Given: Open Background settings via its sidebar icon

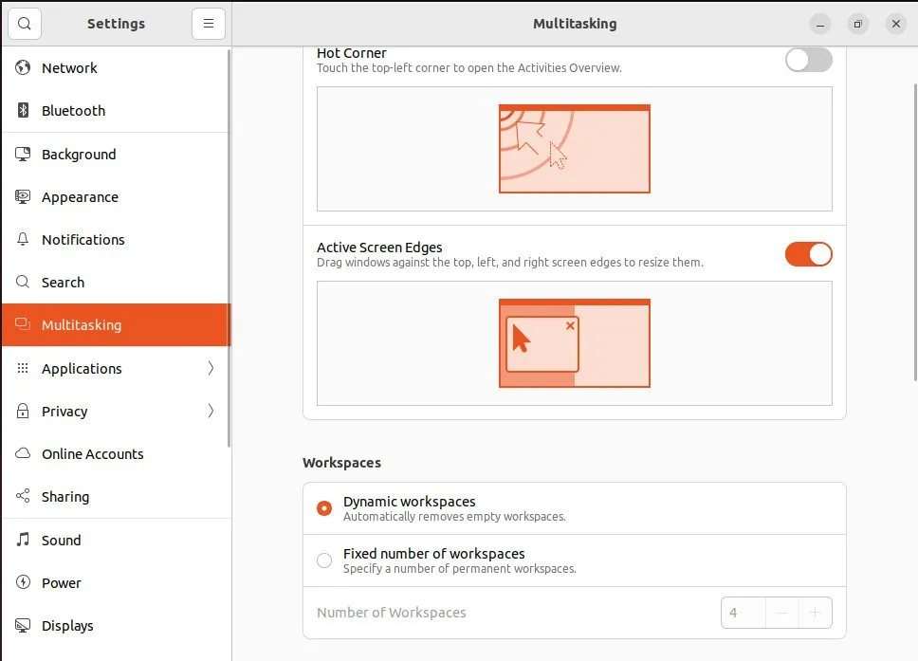Looking at the screenshot, I should click(22, 154).
